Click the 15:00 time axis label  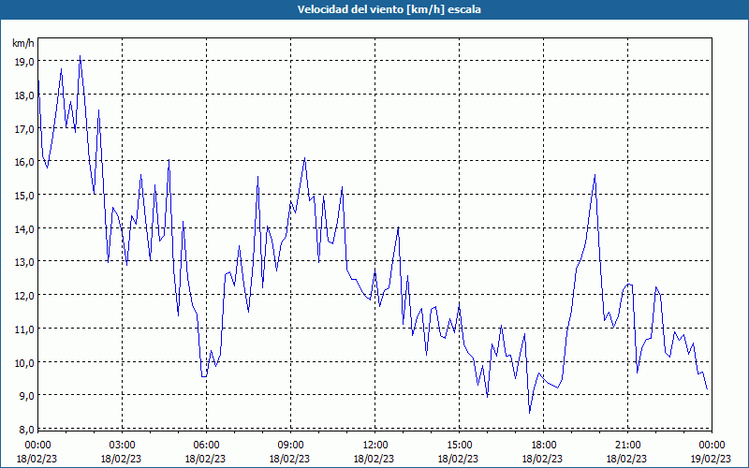click(459, 446)
